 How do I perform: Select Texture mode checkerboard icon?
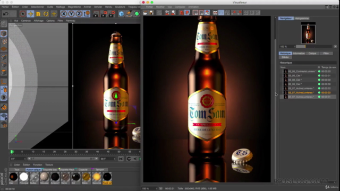[4, 41]
